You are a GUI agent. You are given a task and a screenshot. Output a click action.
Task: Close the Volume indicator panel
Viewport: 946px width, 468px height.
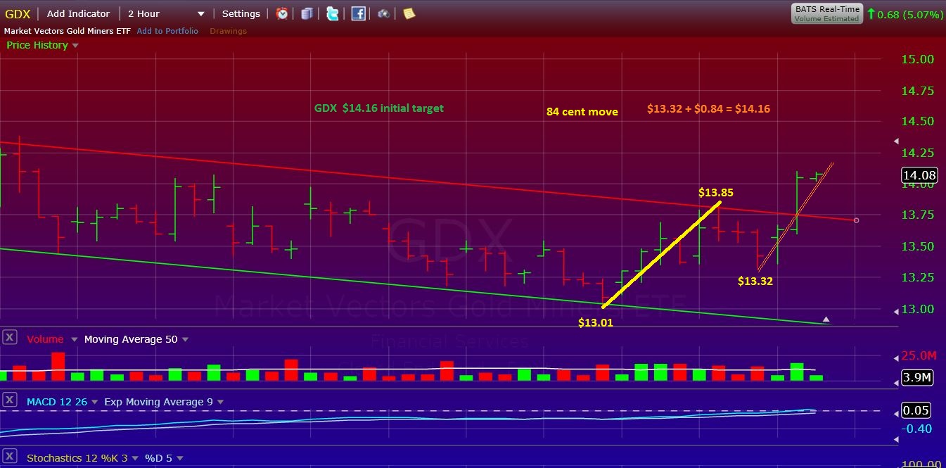pos(10,338)
